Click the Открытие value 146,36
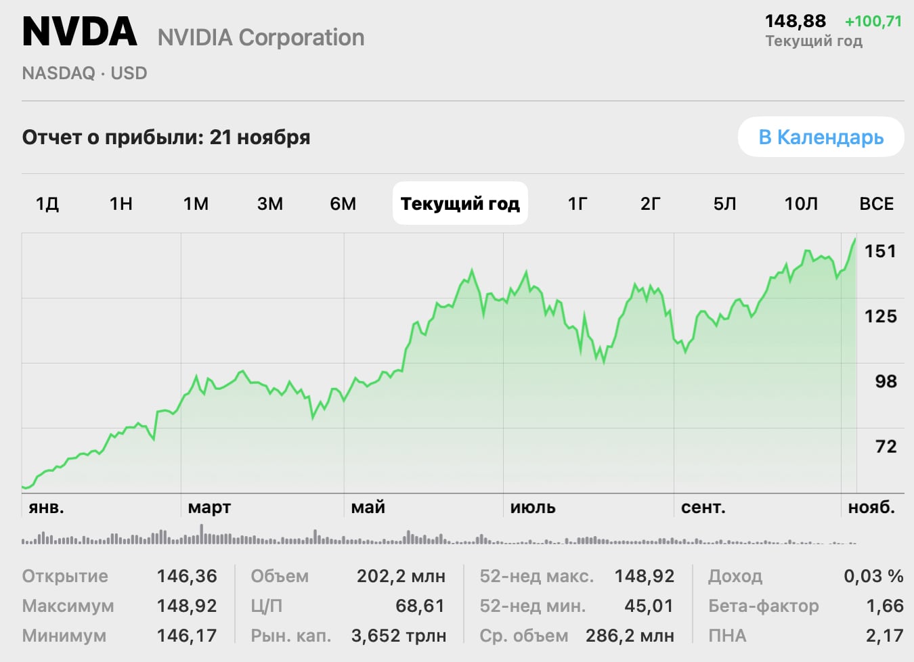This screenshot has width=914, height=662. pyautogui.click(x=187, y=576)
